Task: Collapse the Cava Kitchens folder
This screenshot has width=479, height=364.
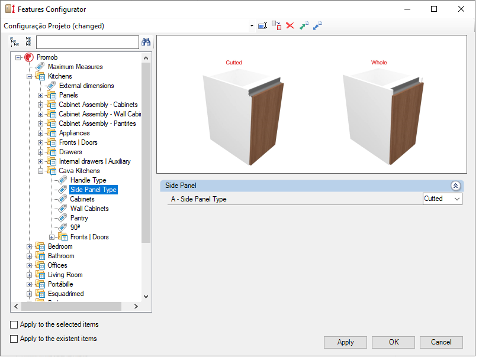Action: click(x=40, y=171)
